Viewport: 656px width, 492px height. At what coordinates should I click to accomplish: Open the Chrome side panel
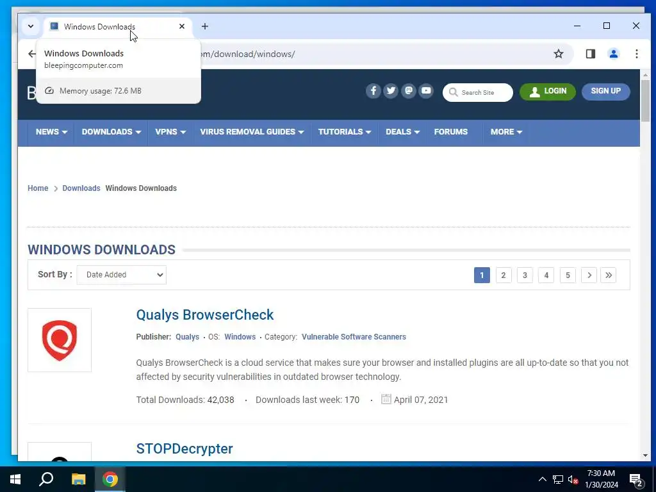(590, 54)
